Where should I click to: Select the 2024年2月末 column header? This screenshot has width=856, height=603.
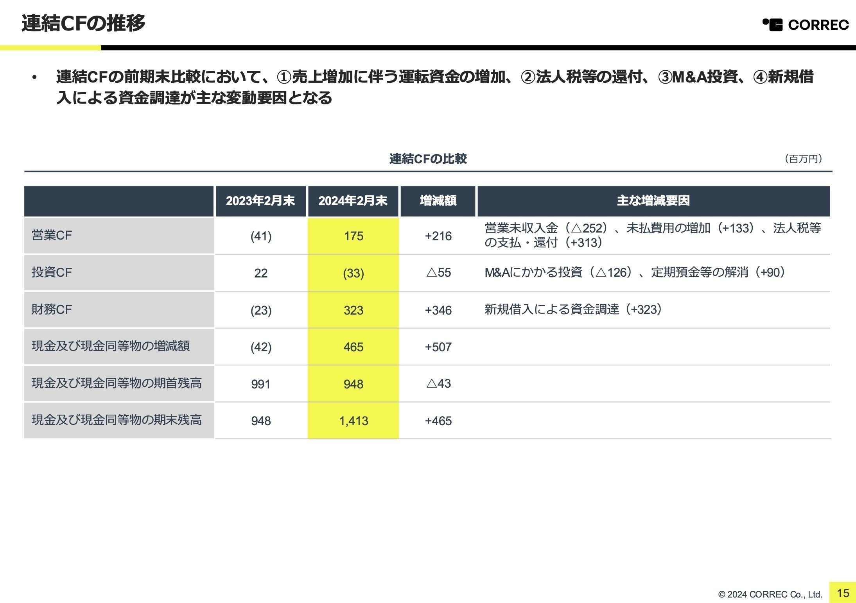(353, 201)
